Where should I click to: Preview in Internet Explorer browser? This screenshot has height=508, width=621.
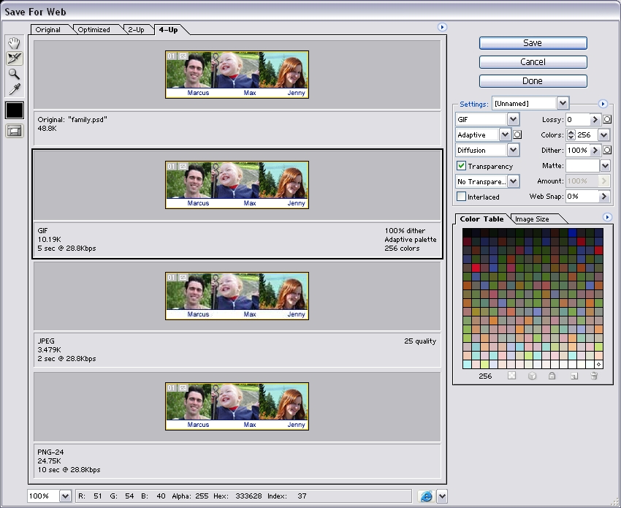point(426,496)
